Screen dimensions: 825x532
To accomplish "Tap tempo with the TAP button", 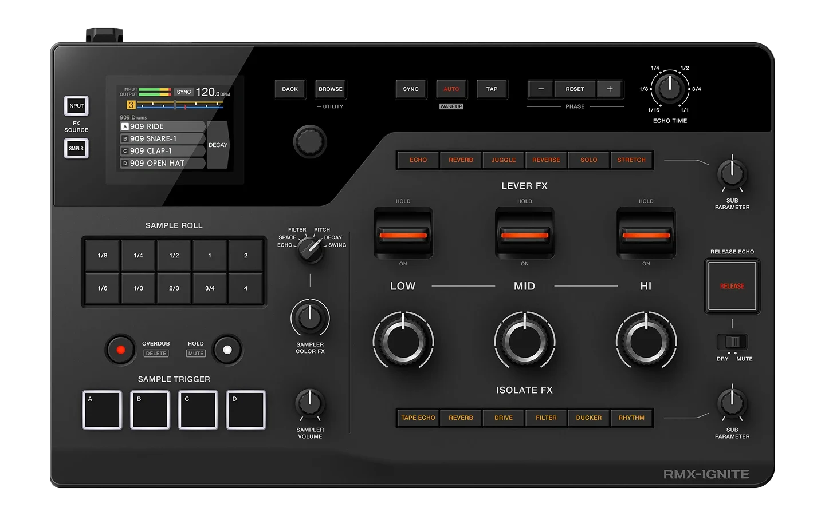I will (x=492, y=89).
